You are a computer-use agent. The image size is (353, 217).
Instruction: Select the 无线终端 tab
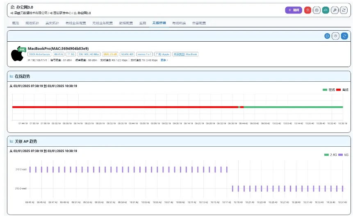[159, 23]
